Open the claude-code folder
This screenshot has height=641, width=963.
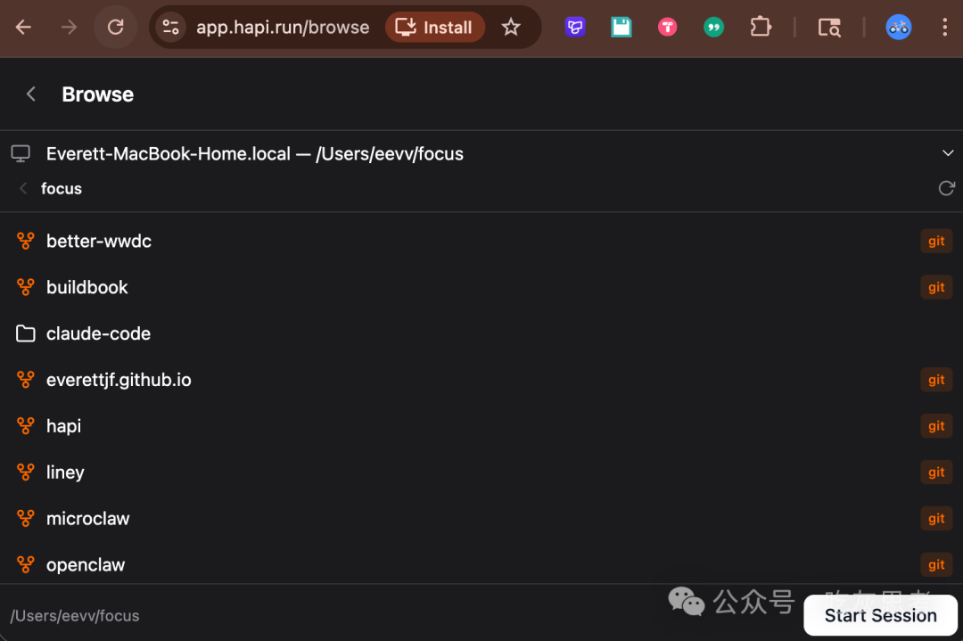pyautogui.click(x=481, y=333)
